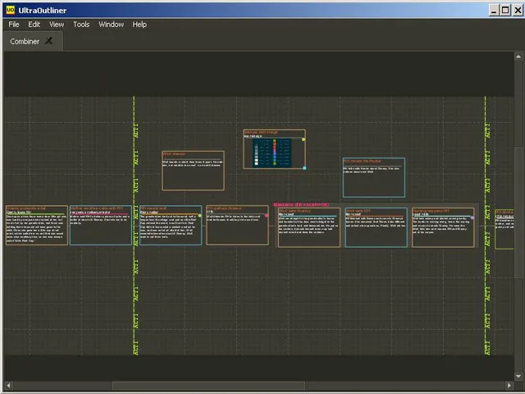Open the File menu
The height and width of the screenshot is (394, 525).
point(14,25)
